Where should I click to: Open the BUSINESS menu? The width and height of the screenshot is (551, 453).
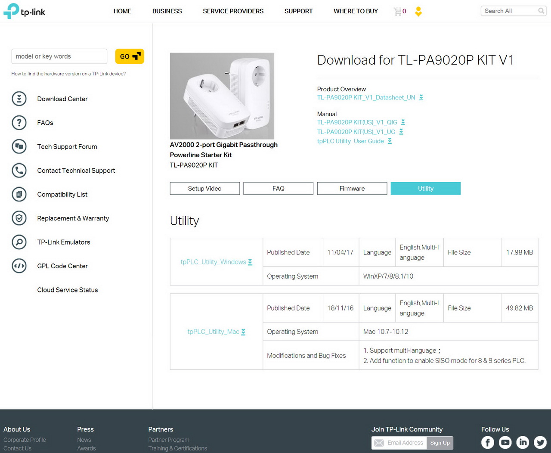pos(167,11)
